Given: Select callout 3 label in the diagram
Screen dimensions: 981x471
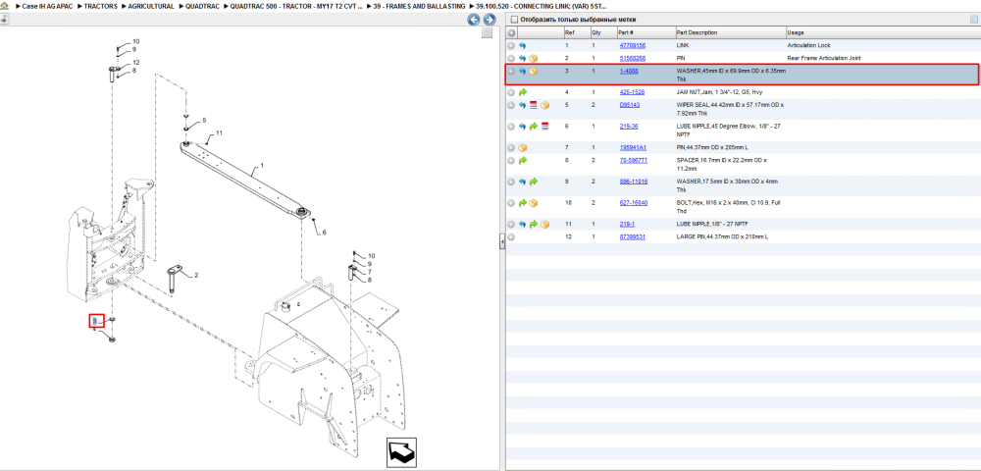Looking at the screenshot, I should [x=95, y=320].
